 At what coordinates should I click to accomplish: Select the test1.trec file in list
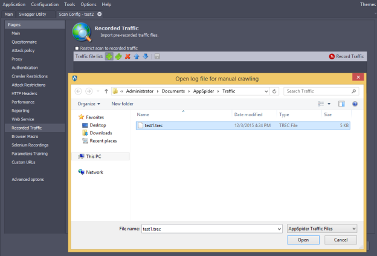point(155,125)
